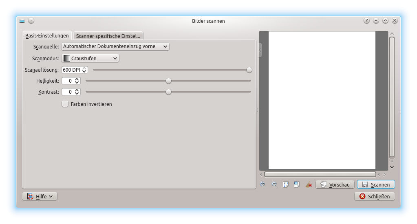Image resolution: width=417 pixels, height=224 pixels.
Task: Open the Scanquelle dropdown
Action: 115,46
